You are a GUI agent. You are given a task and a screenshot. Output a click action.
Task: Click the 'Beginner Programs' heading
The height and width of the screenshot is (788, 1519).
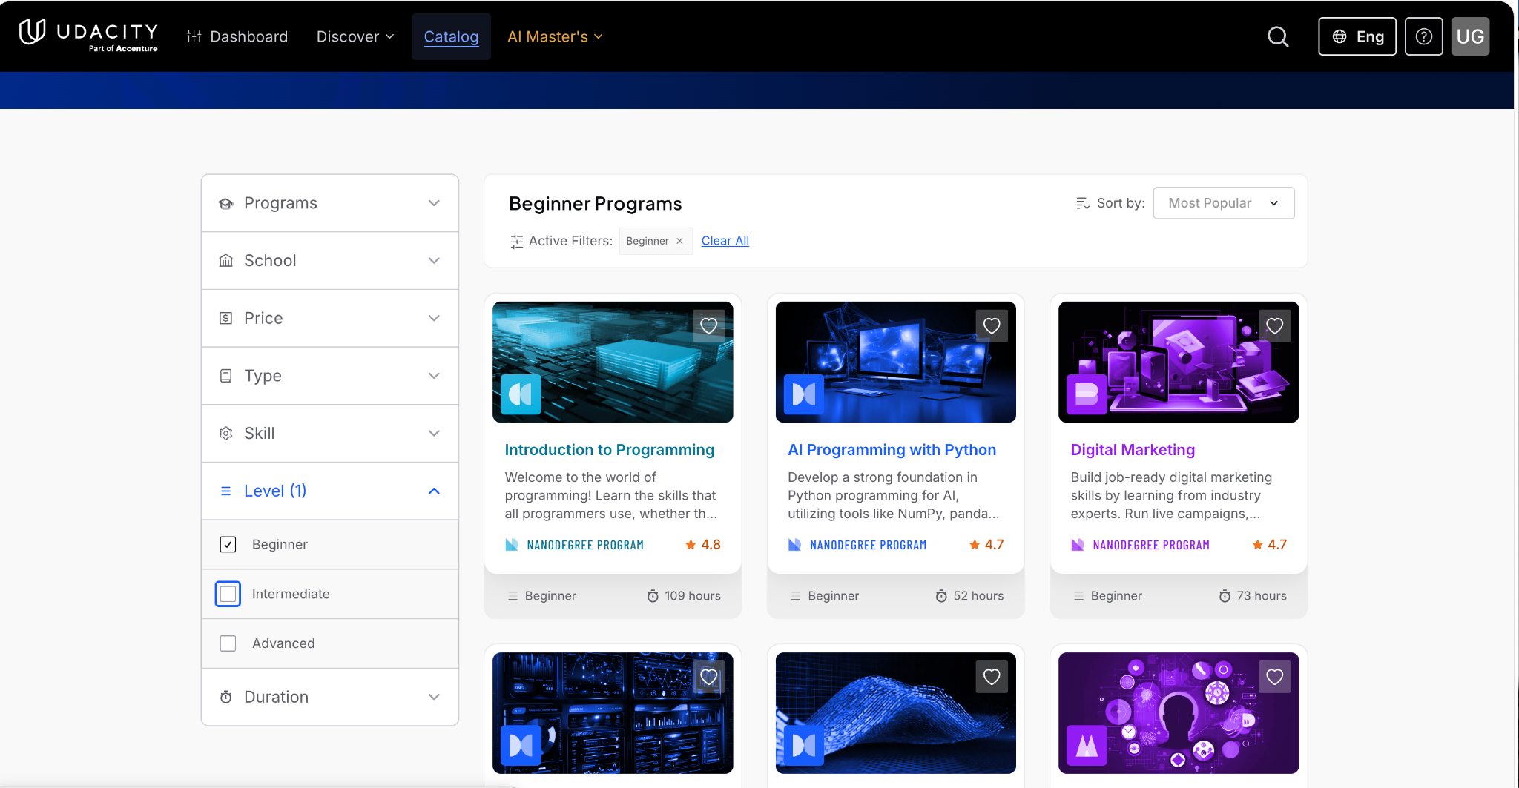pos(596,204)
